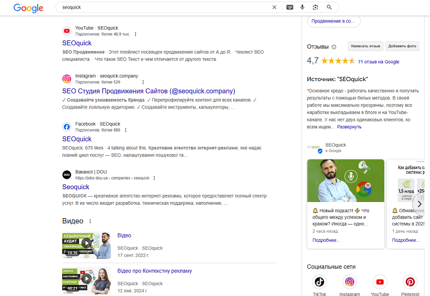Click the Instagram favicon of seoquick.company result
This screenshot has width=430, height=296.
[x=67, y=79]
